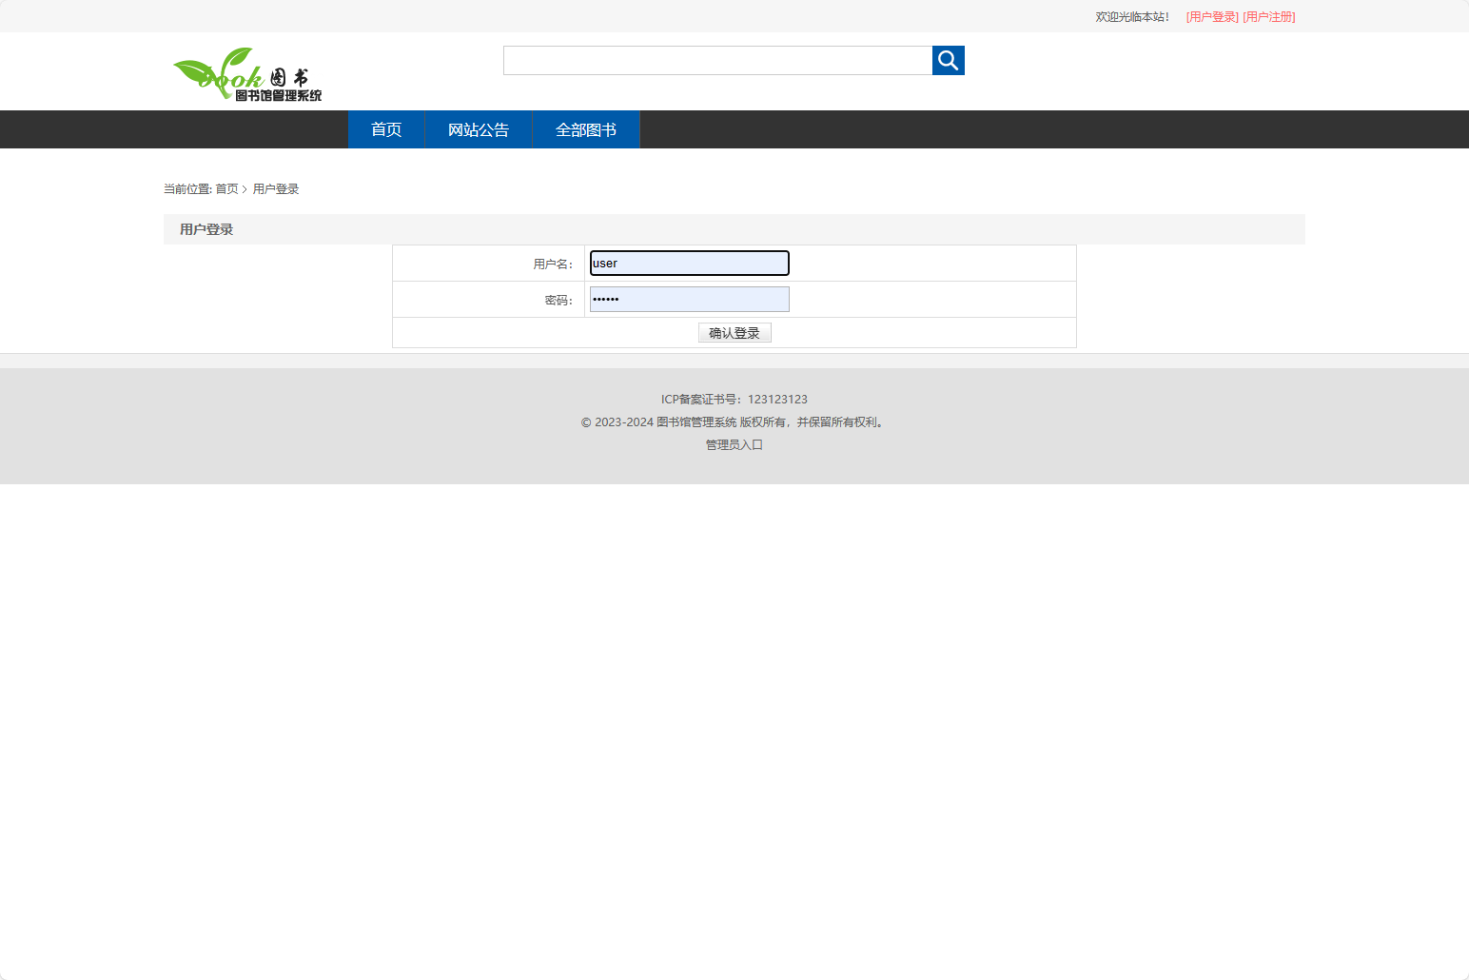
Task: Switch to the 网站公告 tab
Action: point(478,129)
